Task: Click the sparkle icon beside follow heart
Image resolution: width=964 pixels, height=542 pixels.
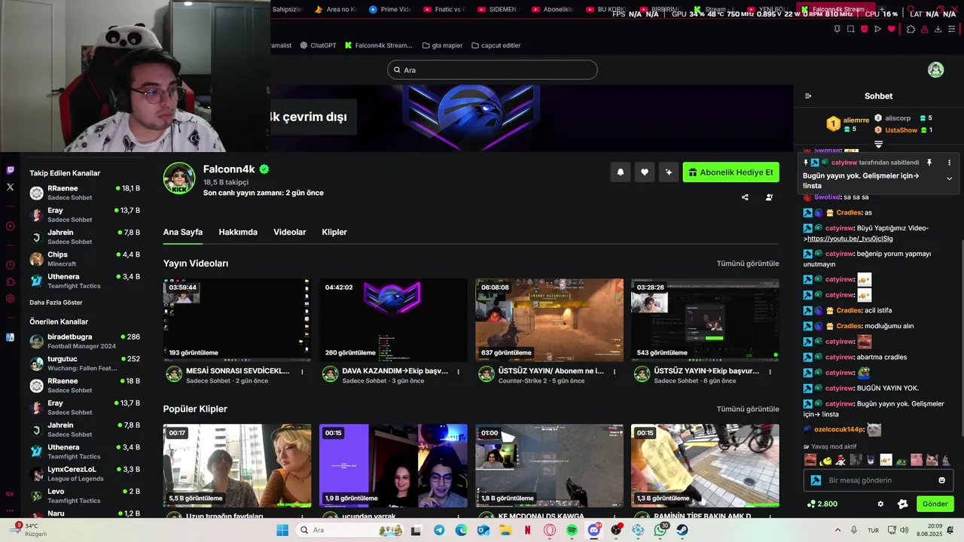Action: coord(668,172)
